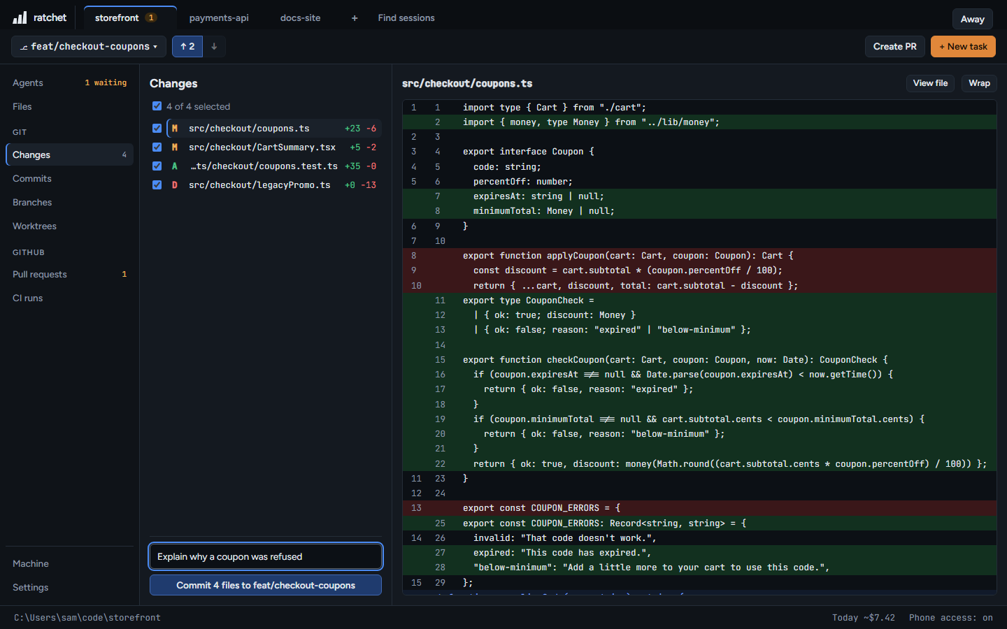Open Find sessions
1007x629 pixels.
tap(406, 18)
